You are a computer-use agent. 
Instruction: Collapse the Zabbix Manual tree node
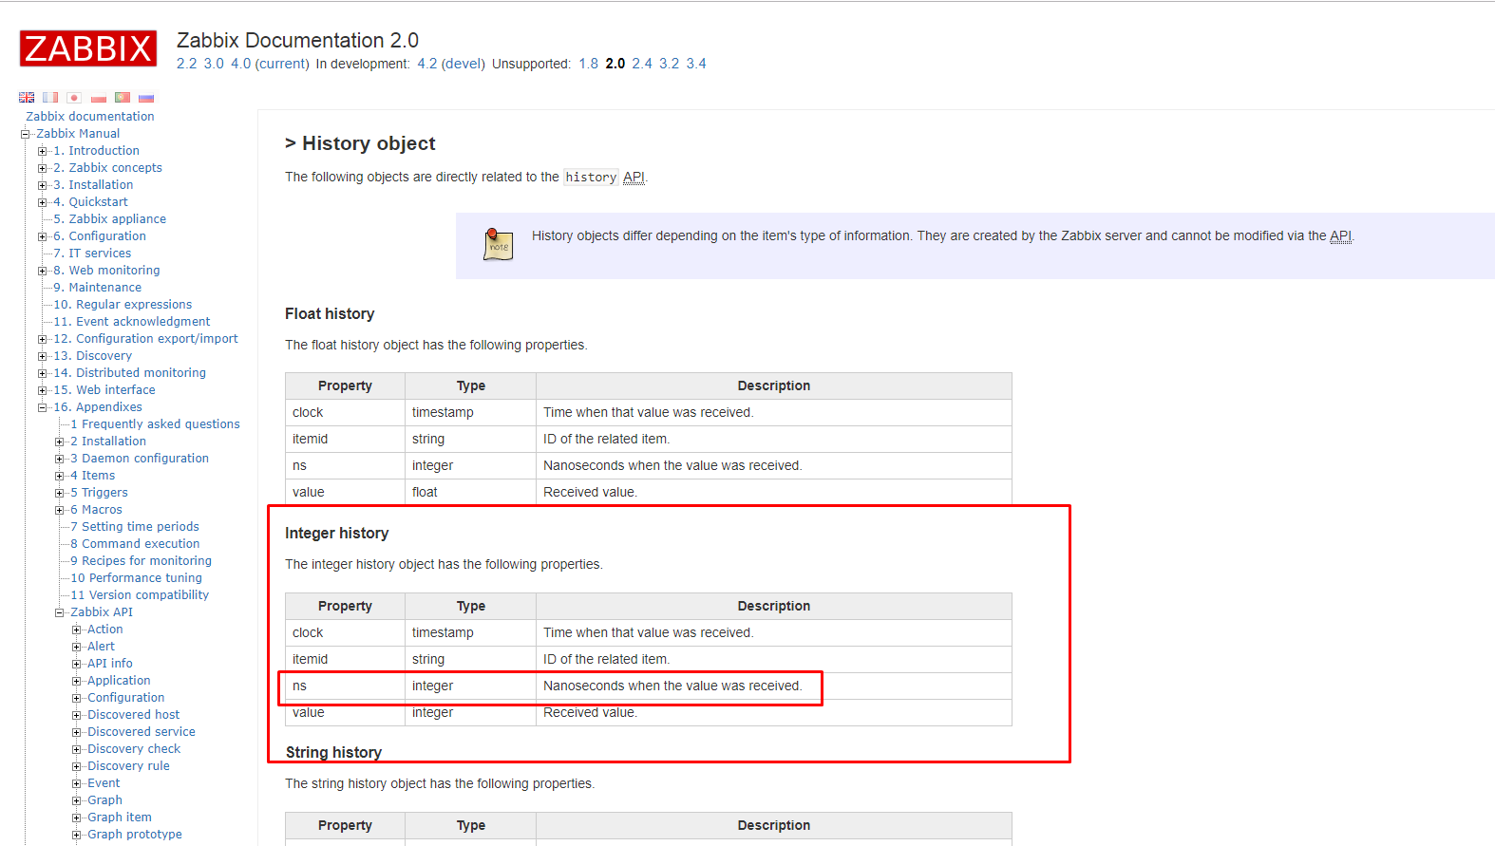(x=26, y=134)
